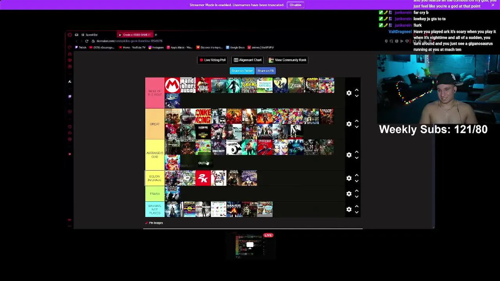The width and height of the screenshot is (500, 281).
Task: Click the TRASH tier label
Action: click(155, 194)
